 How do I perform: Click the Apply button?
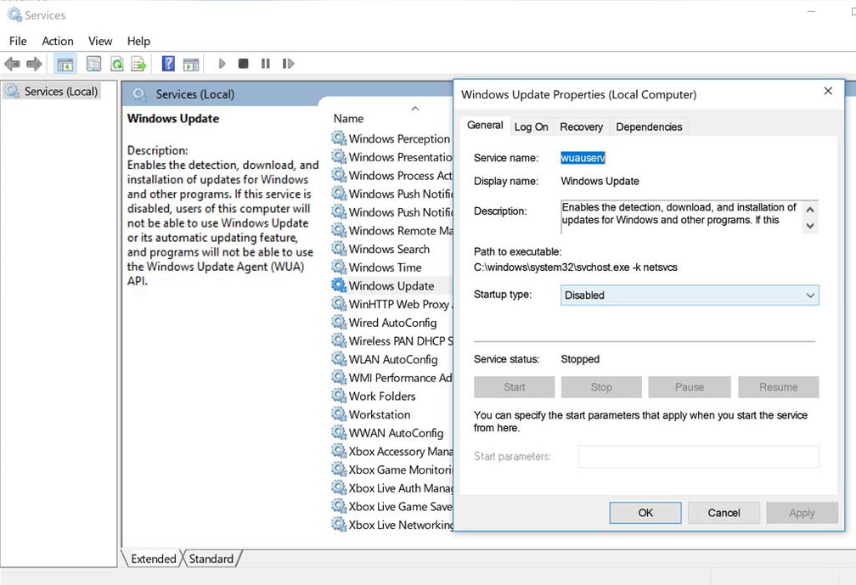802,513
